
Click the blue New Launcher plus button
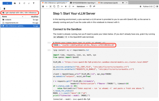[x=7, y=3]
